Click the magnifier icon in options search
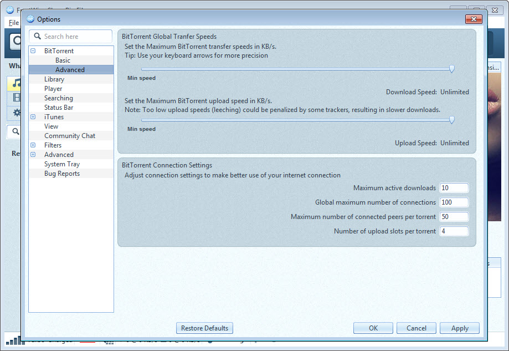Screen dimensions: 509x351 click(37, 36)
